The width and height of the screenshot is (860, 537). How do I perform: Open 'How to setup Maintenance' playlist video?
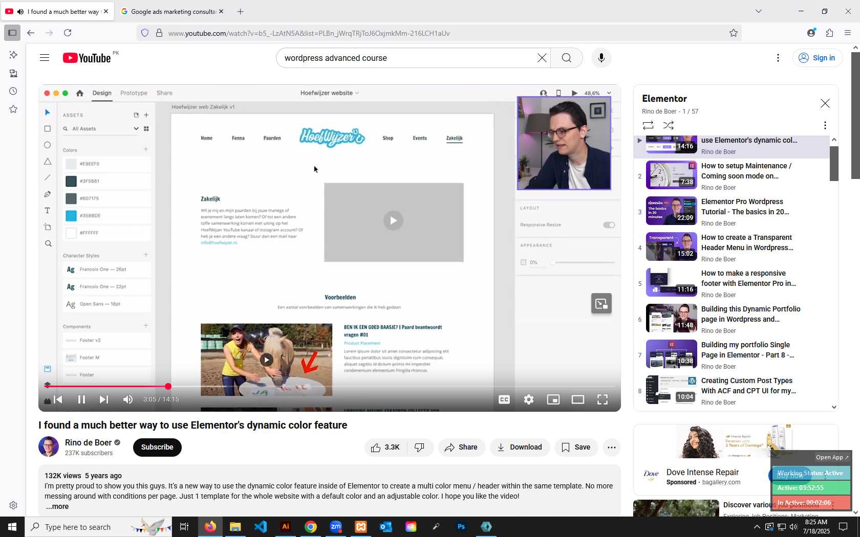[x=732, y=176]
